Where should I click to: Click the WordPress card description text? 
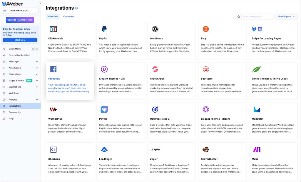click(x=170, y=48)
